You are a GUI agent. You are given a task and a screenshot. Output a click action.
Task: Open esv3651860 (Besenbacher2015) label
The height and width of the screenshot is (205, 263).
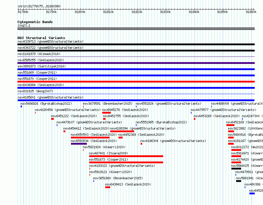click(x=118, y=178)
